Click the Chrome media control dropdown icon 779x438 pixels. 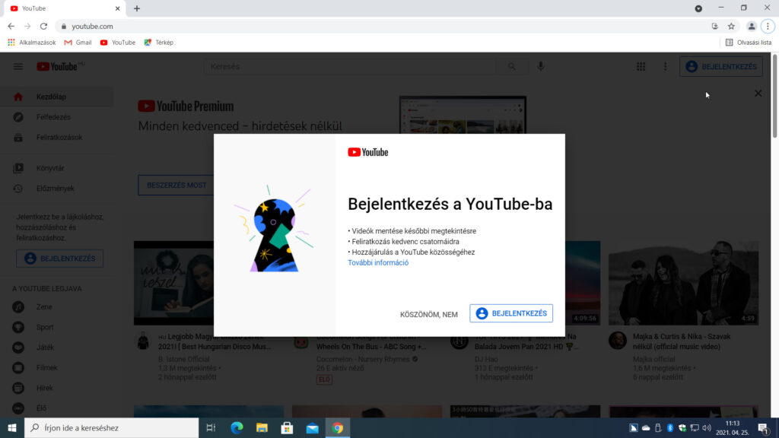pos(698,8)
